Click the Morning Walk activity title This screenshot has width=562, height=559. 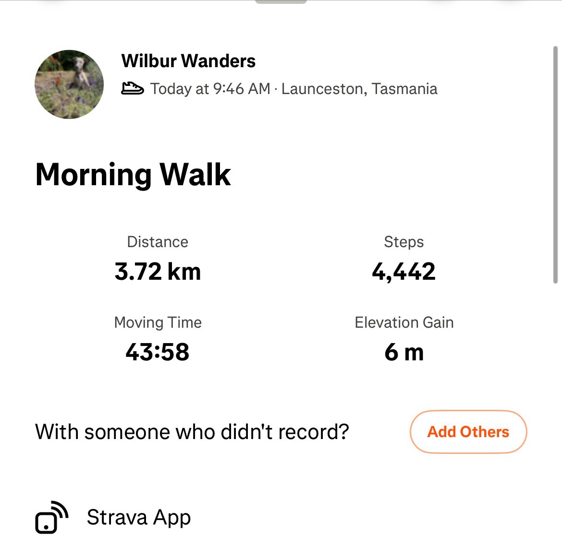coord(133,174)
